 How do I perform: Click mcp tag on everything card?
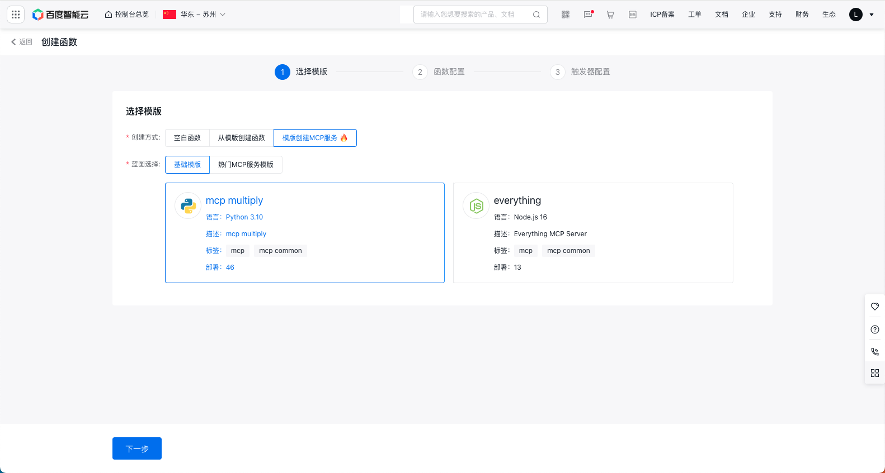click(x=526, y=251)
